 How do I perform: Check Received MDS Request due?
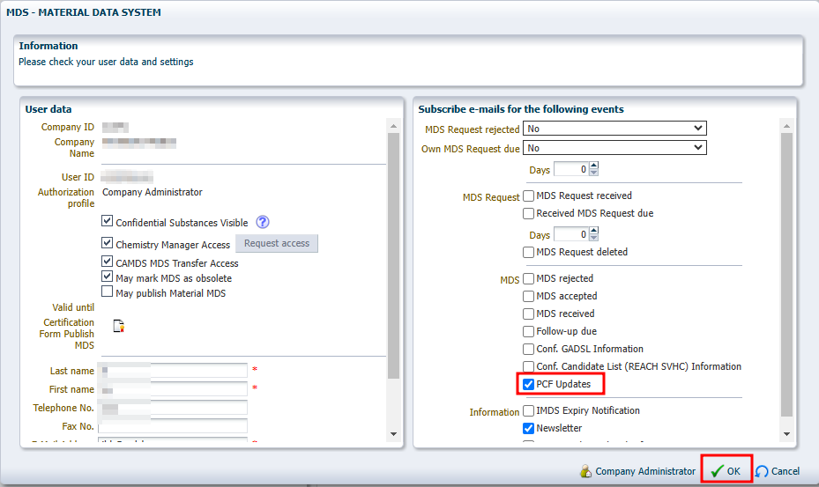pos(529,213)
